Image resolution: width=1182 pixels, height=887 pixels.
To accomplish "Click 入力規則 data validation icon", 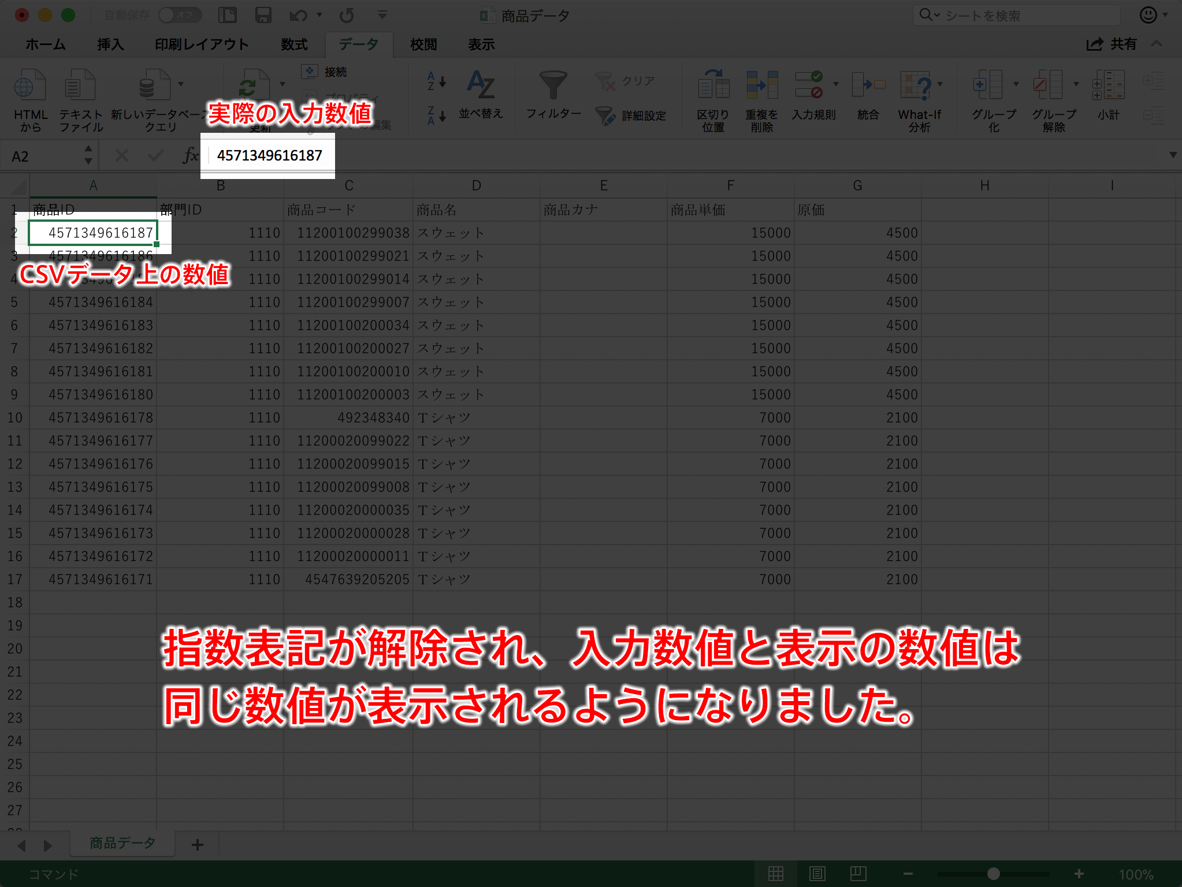I will [809, 84].
